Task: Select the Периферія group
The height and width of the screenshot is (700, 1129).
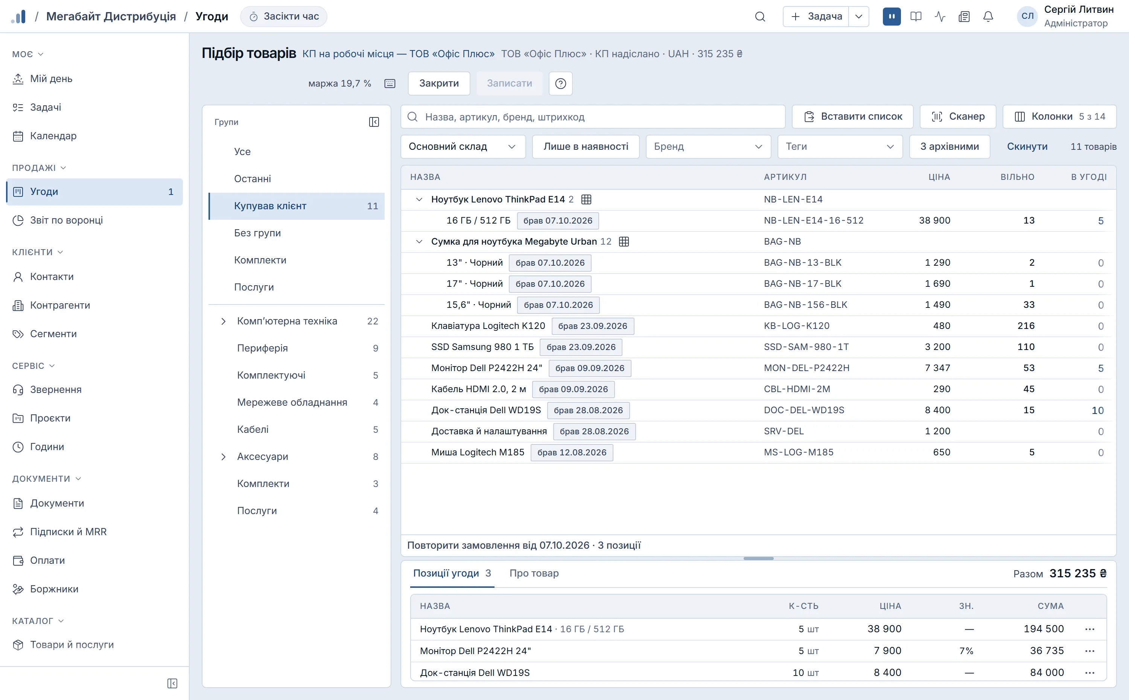Action: click(296, 348)
